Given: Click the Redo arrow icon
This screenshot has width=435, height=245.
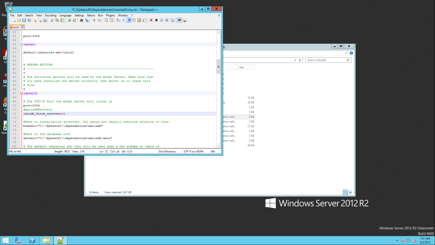Looking at the screenshot, I should 74,20.
